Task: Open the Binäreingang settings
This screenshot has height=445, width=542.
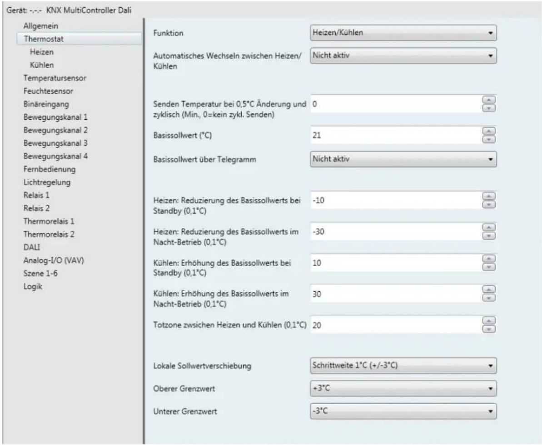Action: [46, 104]
